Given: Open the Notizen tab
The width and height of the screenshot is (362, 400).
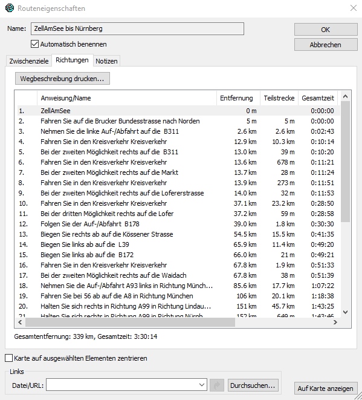Looking at the screenshot, I should [106, 61].
